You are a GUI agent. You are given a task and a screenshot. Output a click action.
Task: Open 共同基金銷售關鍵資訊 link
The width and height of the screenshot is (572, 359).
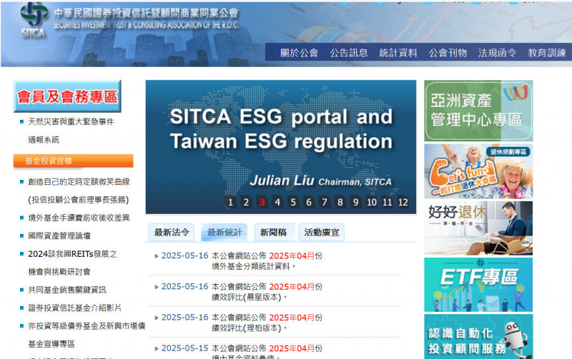[67, 290]
